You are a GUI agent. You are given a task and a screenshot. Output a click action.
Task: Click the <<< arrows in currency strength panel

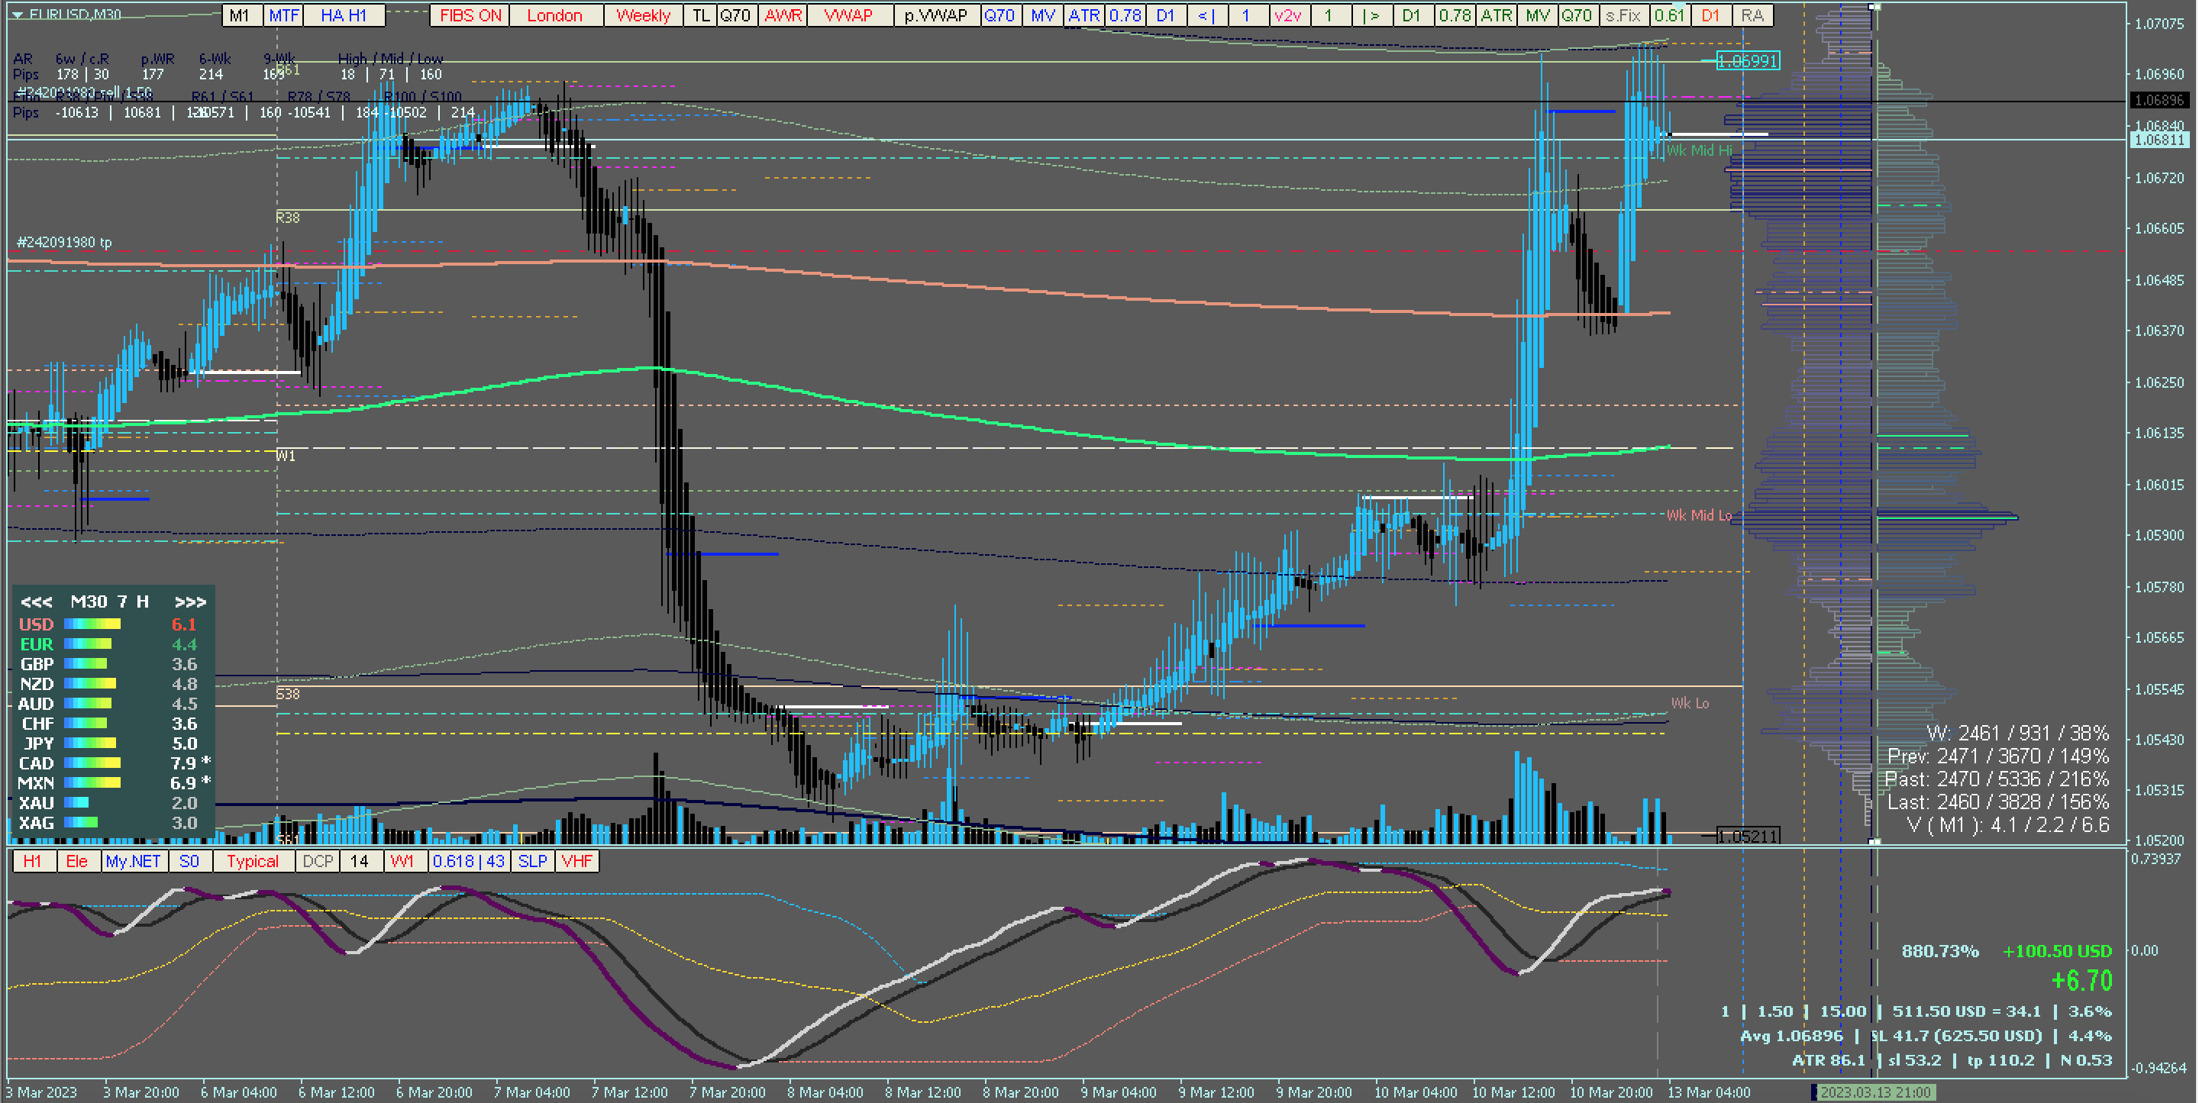pyautogui.click(x=36, y=601)
